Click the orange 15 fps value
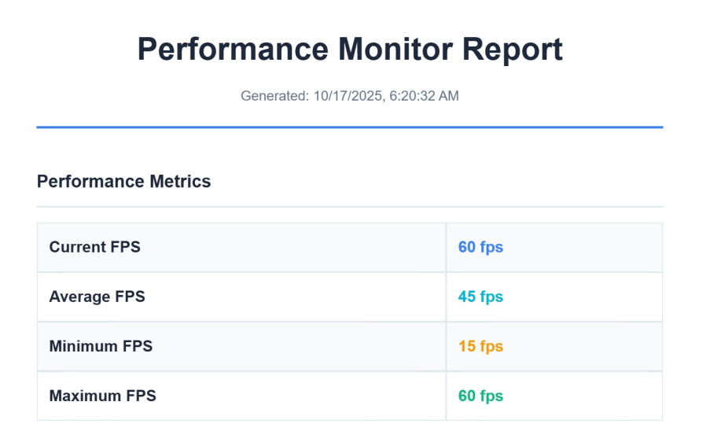The image size is (714, 446). pos(480,346)
